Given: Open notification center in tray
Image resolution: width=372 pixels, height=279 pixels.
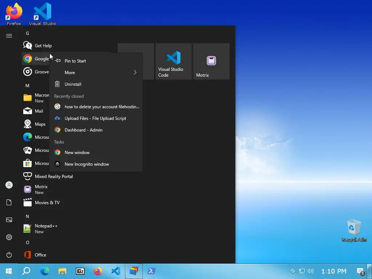Looking at the screenshot, I should (361, 271).
